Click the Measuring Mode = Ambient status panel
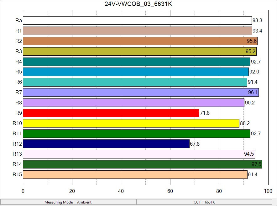 (x=68, y=202)
